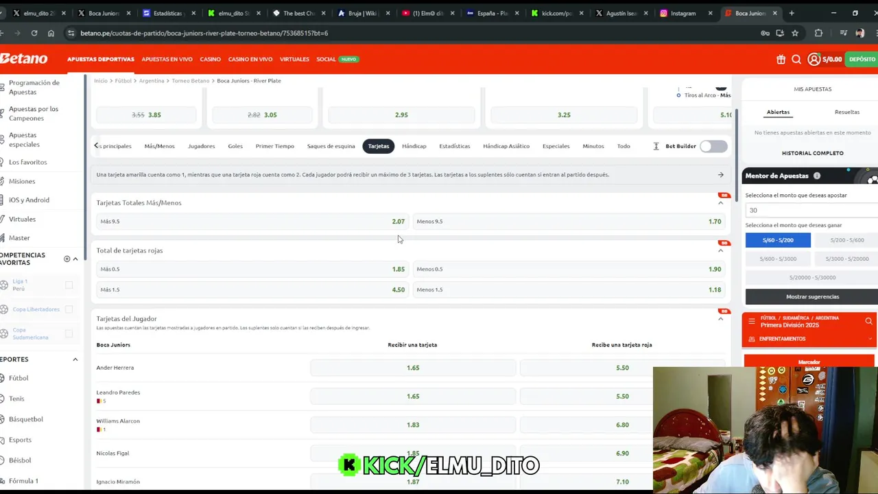The width and height of the screenshot is (878, 494).
Task: Go to browser home icon
Action: 51,33
